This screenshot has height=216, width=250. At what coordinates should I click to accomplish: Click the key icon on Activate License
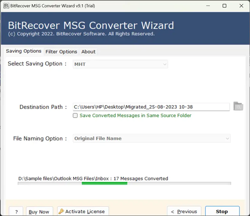click(62, 211)
